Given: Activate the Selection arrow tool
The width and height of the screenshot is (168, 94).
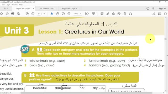Looking at the screenshot, I should tap(52, 14).
